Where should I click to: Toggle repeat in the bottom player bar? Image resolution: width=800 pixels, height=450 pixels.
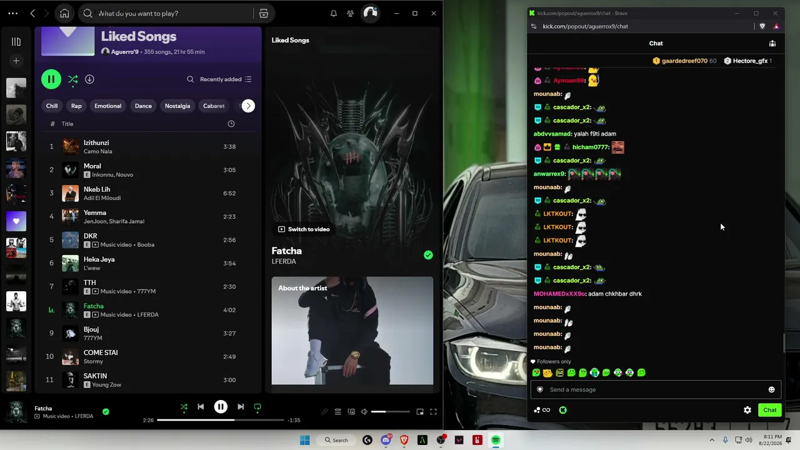[257, 407]
